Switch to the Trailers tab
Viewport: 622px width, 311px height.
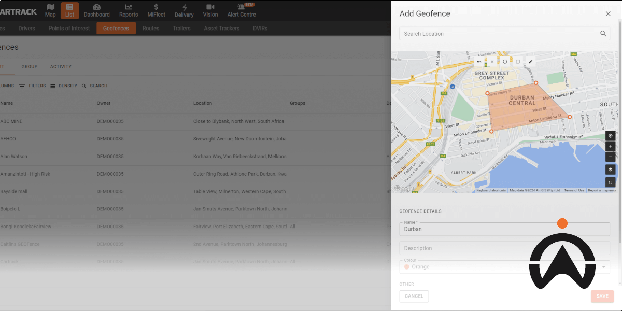pyautogui.click(x=181, y=29)
